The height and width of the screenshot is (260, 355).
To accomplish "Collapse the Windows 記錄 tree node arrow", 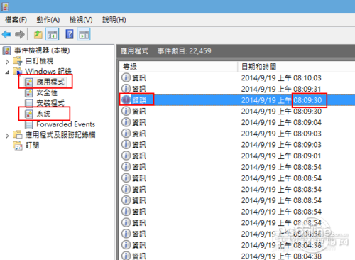I will tap(7, 72).
